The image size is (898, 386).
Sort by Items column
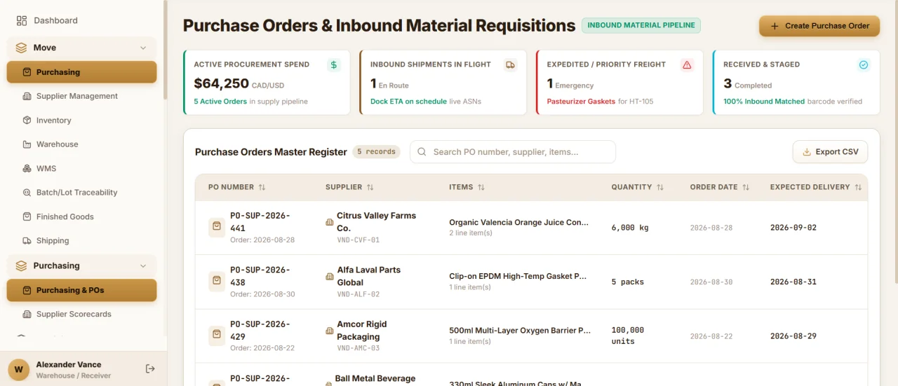pos(467,188)
